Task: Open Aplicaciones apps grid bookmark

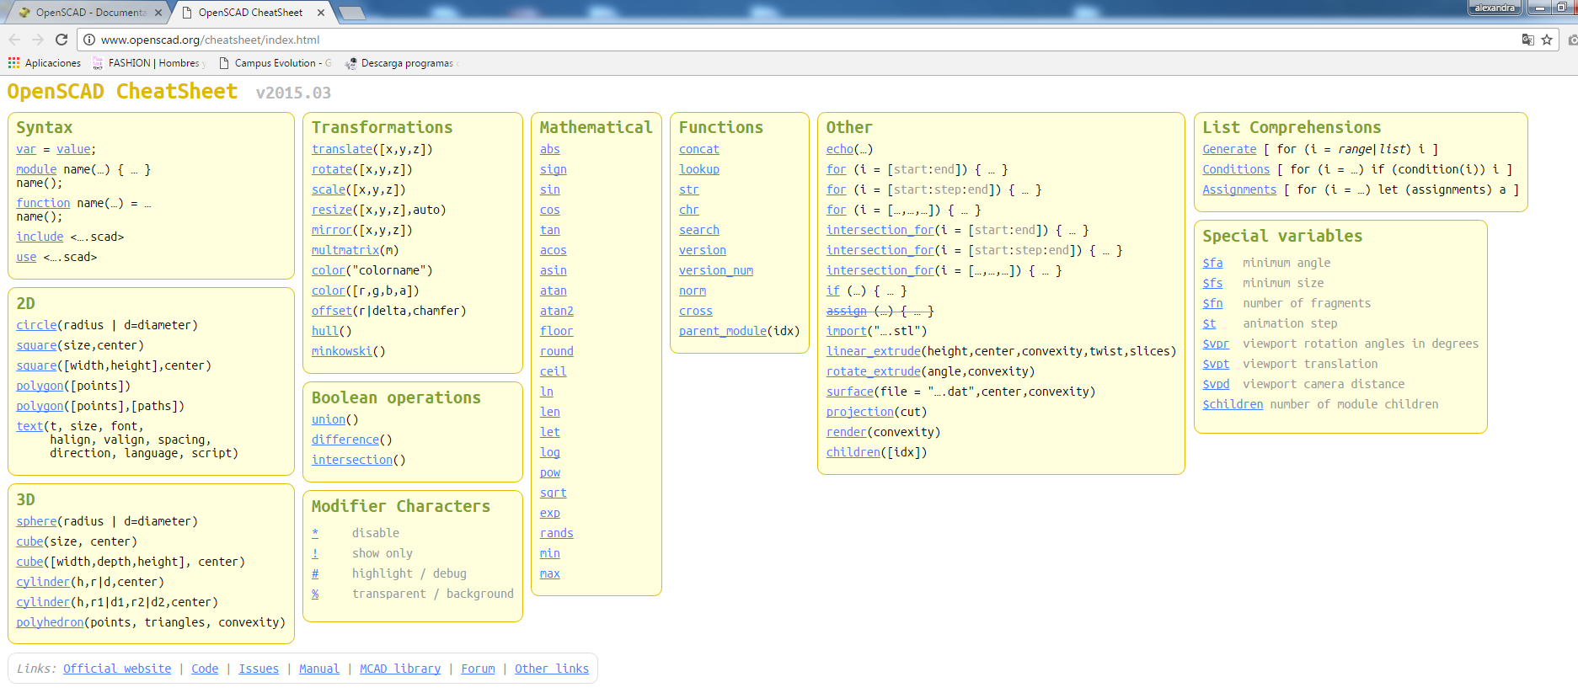Action: click(x=45, y=63)
